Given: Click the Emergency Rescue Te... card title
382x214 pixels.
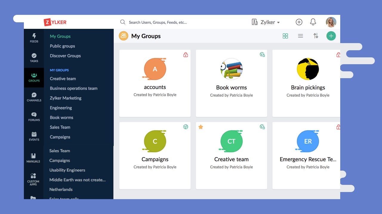Looking at the screenshot, I should click(x=308, y=159).
